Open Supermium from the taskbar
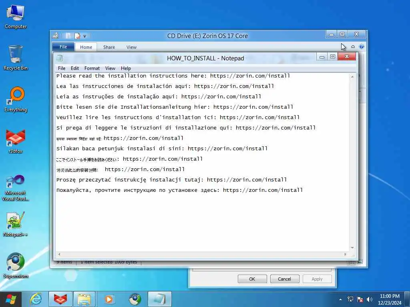This screenshot has height=307, width=410. (135, 299)
